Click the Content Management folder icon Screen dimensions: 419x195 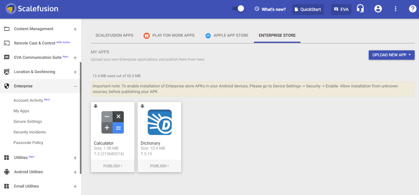point(7,29)
